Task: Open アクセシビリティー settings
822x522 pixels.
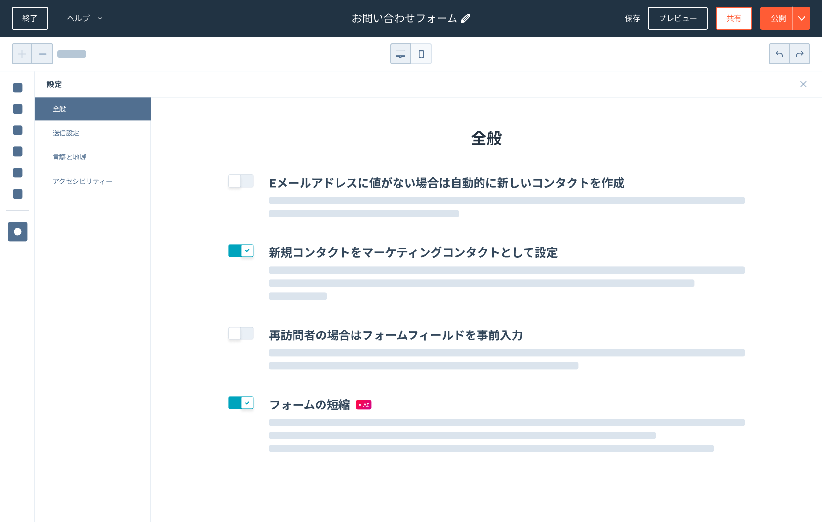Action: point(93,181)
